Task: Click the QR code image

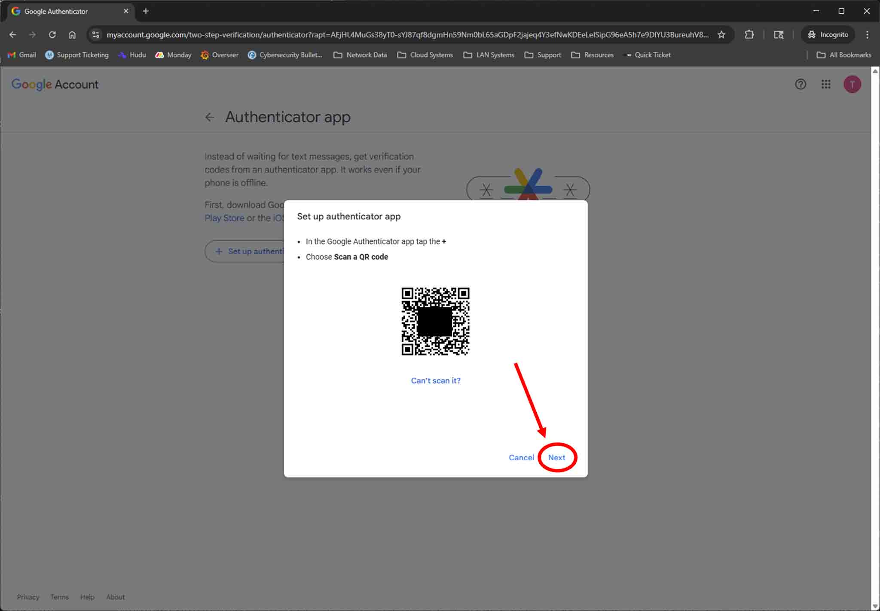Action: coord(435,321)
